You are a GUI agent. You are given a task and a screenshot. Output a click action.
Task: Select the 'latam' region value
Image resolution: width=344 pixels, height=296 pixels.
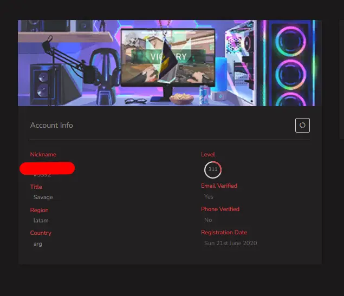pos(41,220)
